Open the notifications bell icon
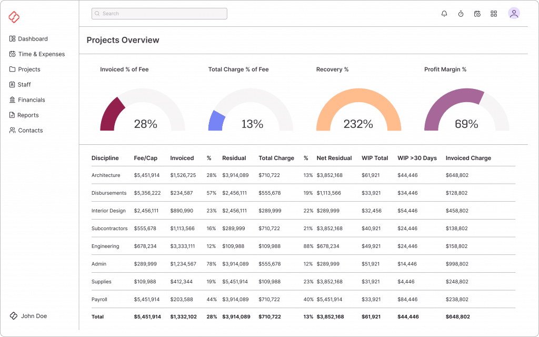Screen dimensions: 539x337 444,14
